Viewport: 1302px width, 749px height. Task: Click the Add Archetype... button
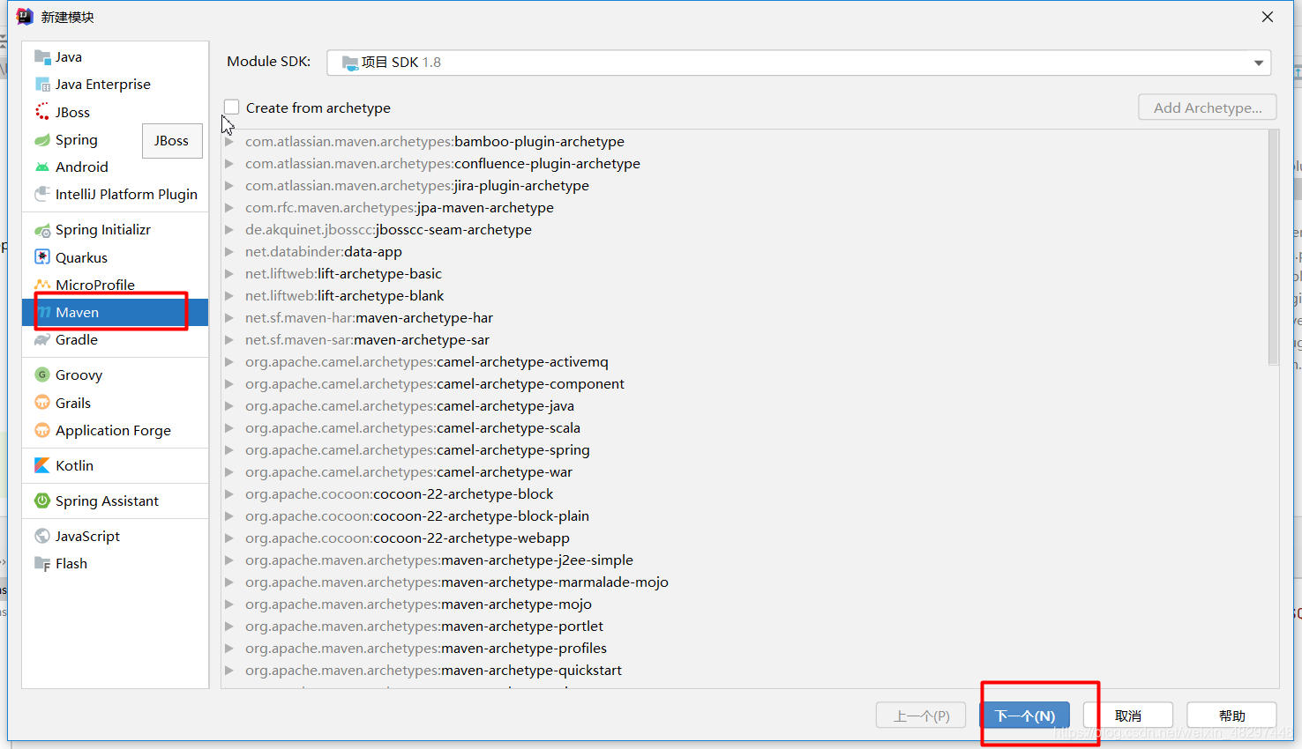point(1208,108)
